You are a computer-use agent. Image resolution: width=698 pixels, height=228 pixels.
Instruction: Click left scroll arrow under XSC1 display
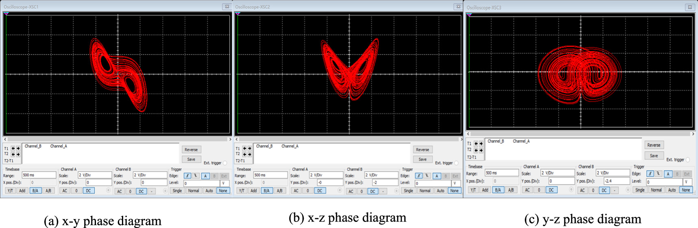coord(5,139)
